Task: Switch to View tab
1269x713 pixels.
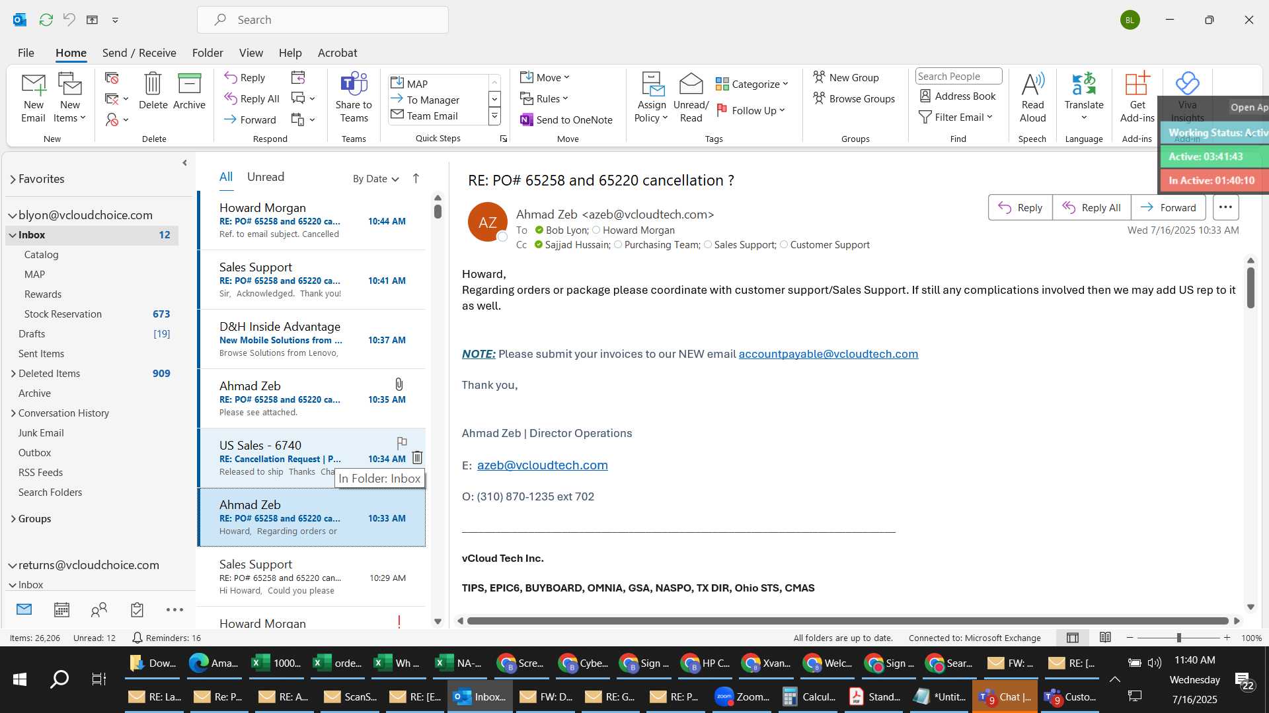Action: tap(250, 53)
